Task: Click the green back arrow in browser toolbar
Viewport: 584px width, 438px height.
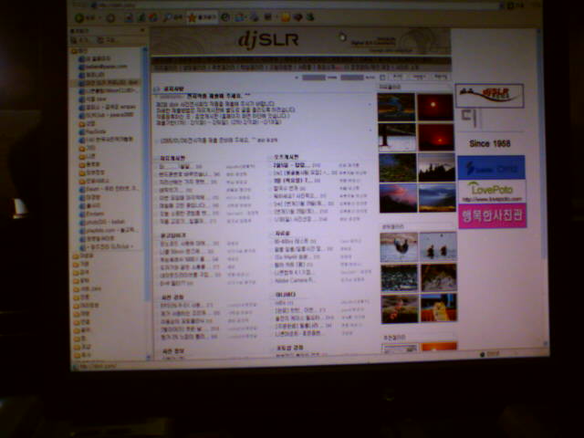Action: pos(79,17)
